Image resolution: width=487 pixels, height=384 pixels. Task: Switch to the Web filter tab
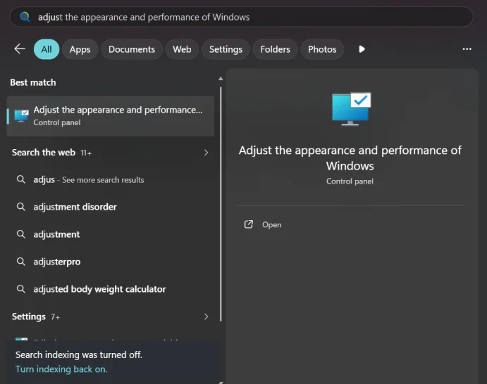182,49
